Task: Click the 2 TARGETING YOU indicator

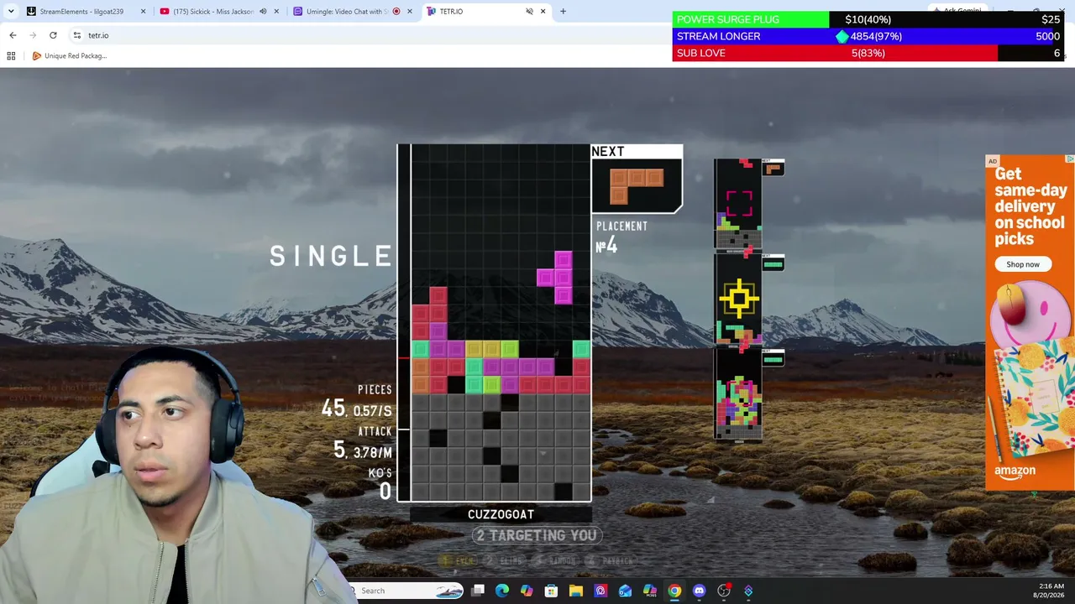Action: coord(537,535)
